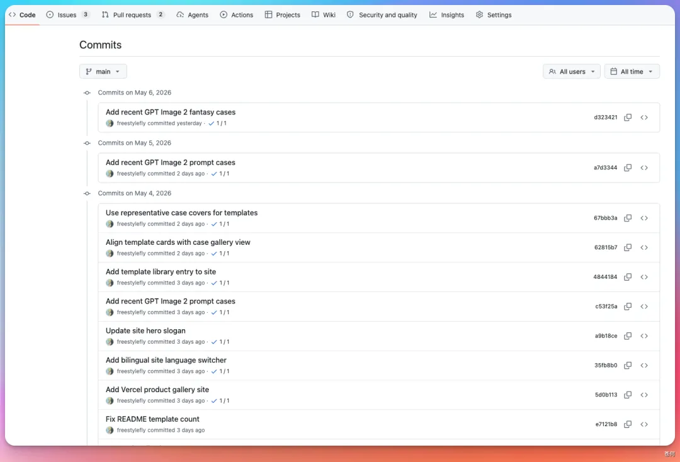Click 'Commits on May 5, 2026' heading
The height and width of the screenshot is (462, 680).
point(135,143)
